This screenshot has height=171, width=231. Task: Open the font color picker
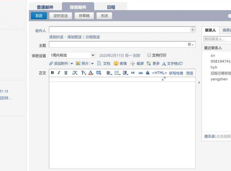pos(91,73)
